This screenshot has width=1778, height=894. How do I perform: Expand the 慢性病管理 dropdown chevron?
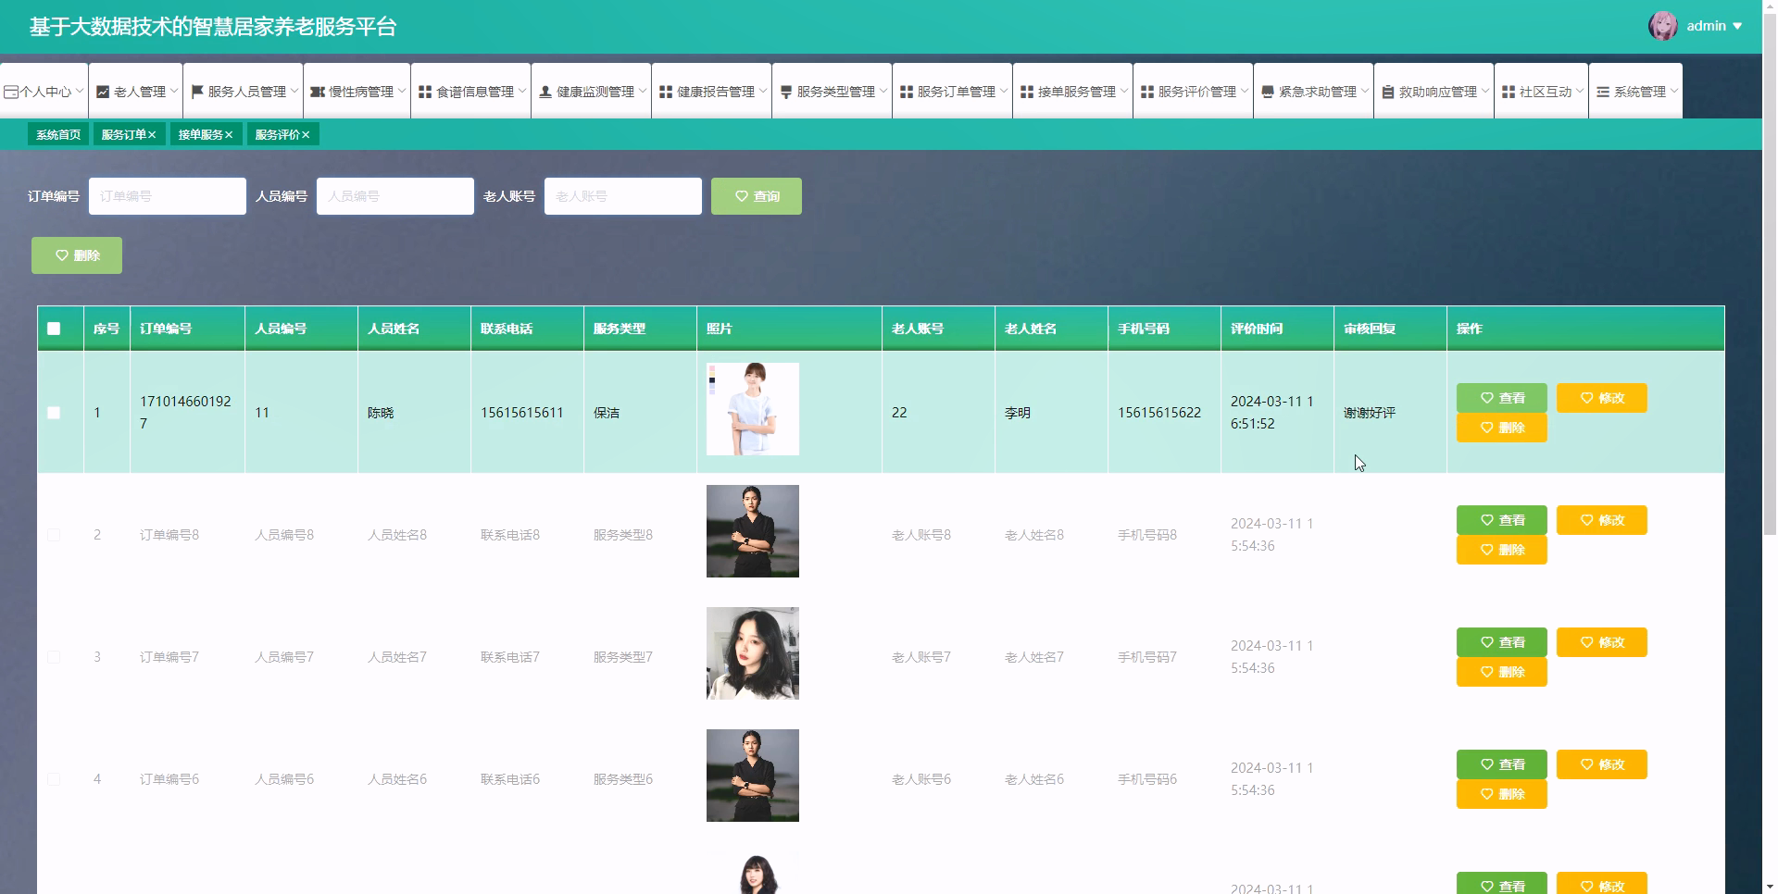point(402,91)
